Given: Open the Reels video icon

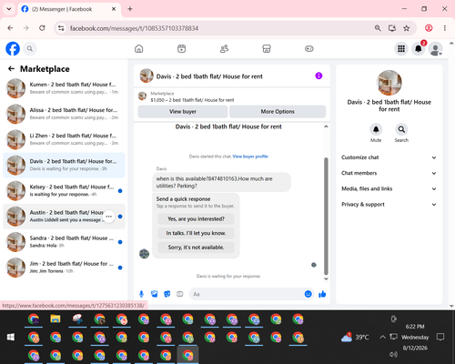Looking at the screenshot, I should [x=181, y=48].
